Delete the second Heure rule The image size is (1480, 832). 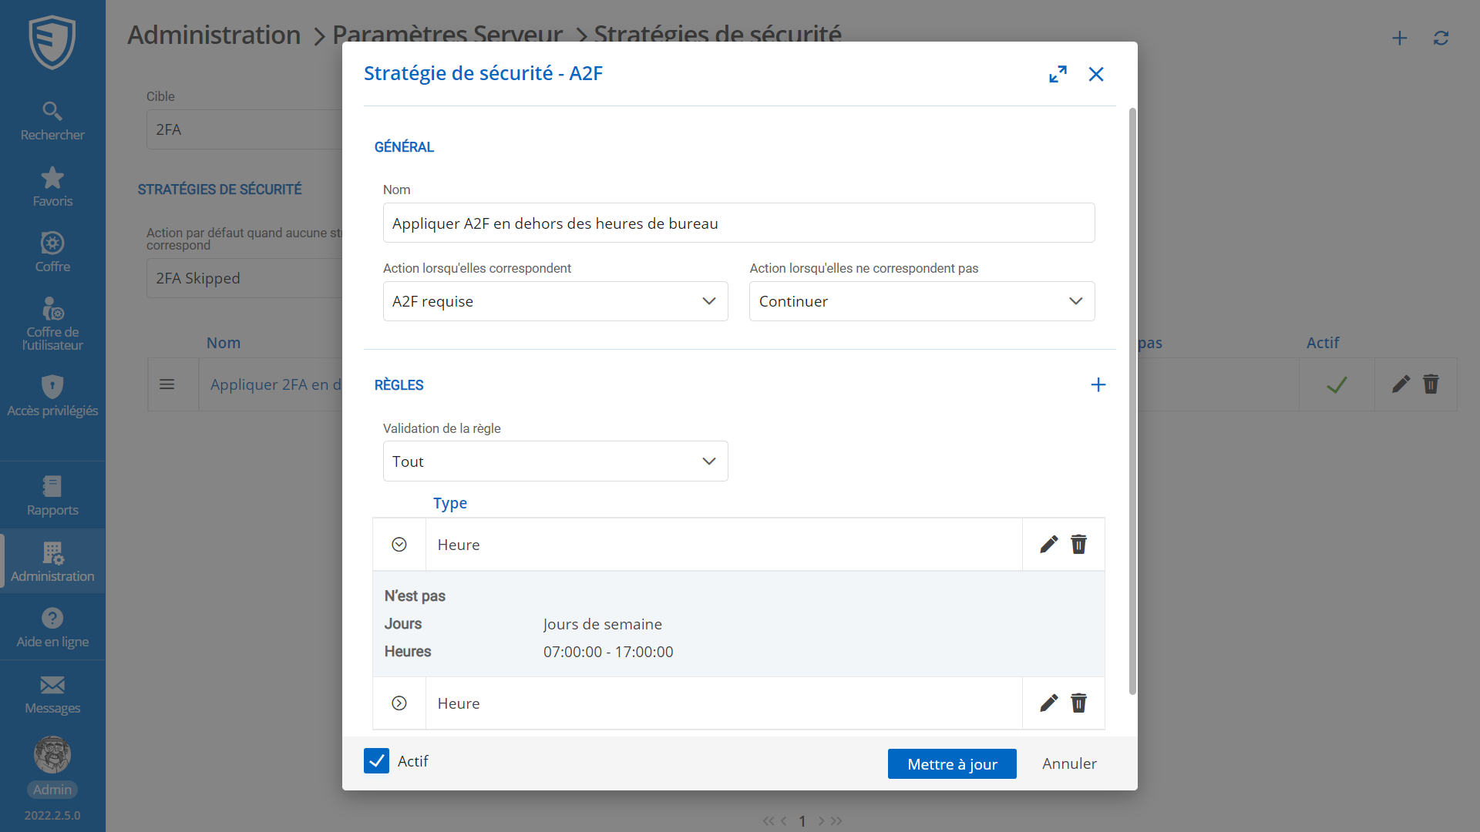(1079, 703)
